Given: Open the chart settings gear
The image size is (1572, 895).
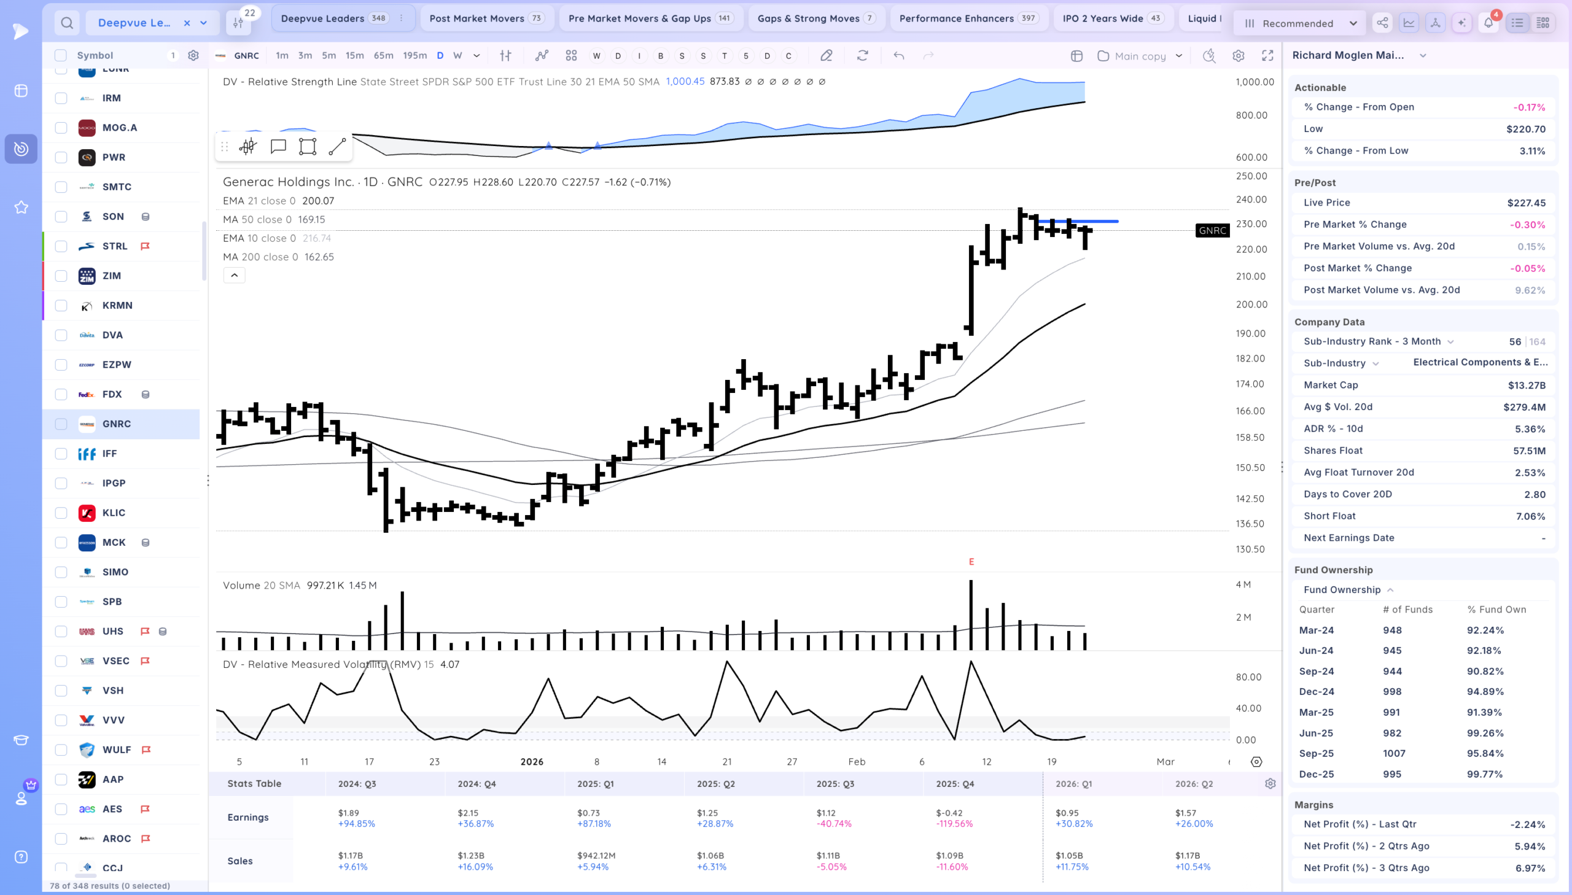Looking at the screenshot, I should point(1238,55).
